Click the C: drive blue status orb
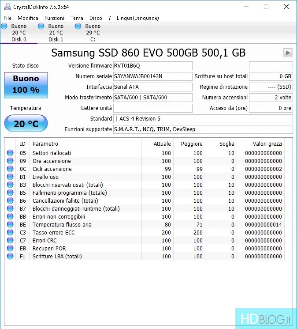The height and width of the screenshot is (329, 297). tap(78, 26)
